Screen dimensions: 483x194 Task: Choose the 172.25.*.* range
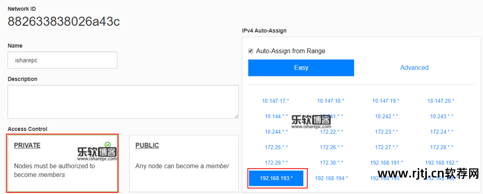tap(276, 148)
